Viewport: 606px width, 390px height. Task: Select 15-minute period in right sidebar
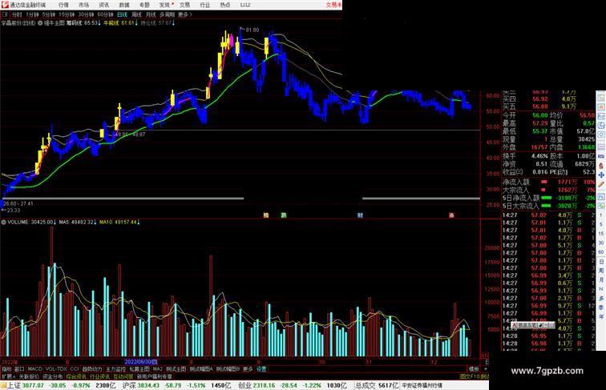click(x=601, y=234)
